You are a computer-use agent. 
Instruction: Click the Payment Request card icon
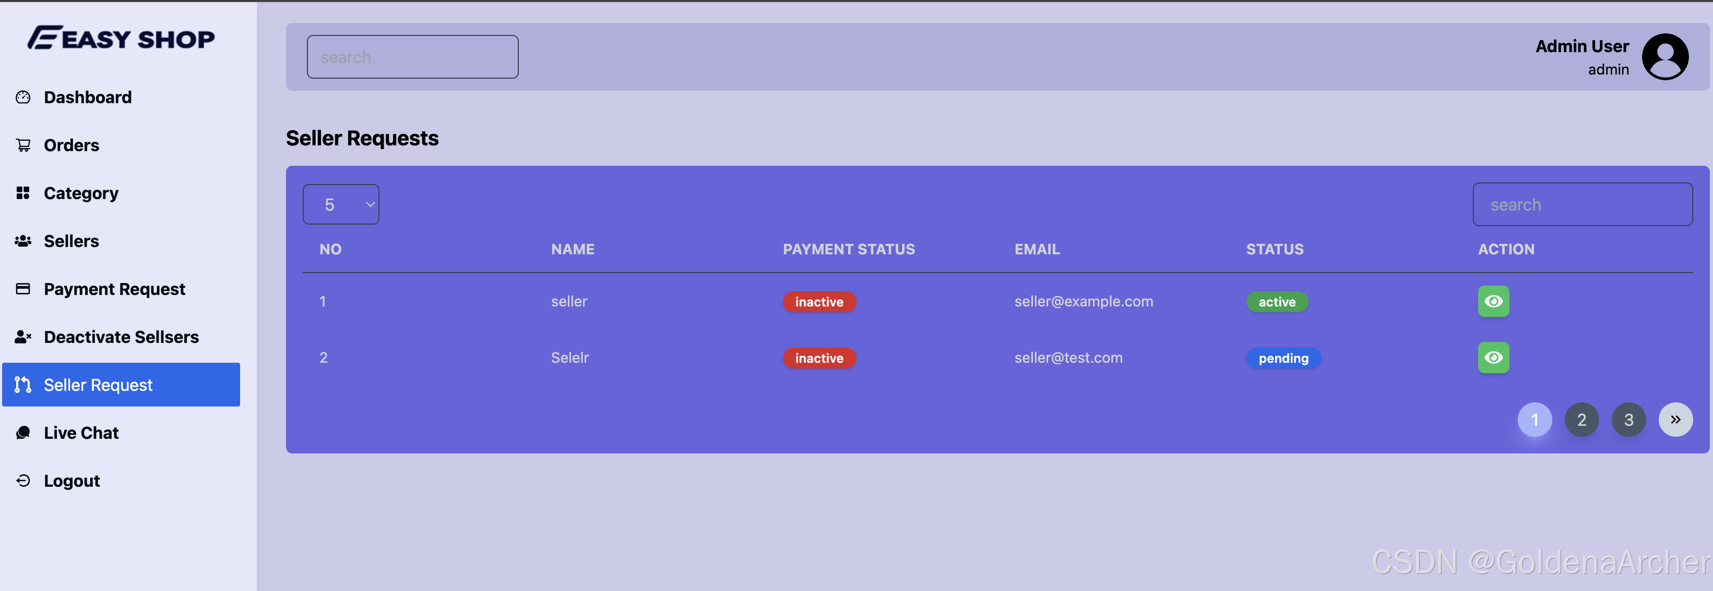[23, 289]
